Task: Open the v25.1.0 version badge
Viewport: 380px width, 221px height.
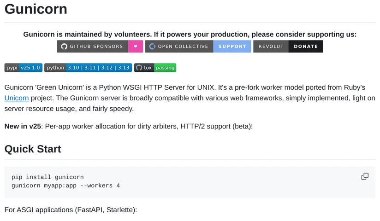Action: (x=30, y=68)
